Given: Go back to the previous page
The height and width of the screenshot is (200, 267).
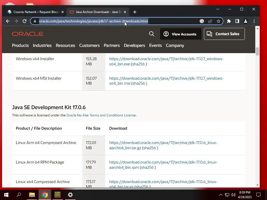Looking at the screenshot, I should click(8, 21).
